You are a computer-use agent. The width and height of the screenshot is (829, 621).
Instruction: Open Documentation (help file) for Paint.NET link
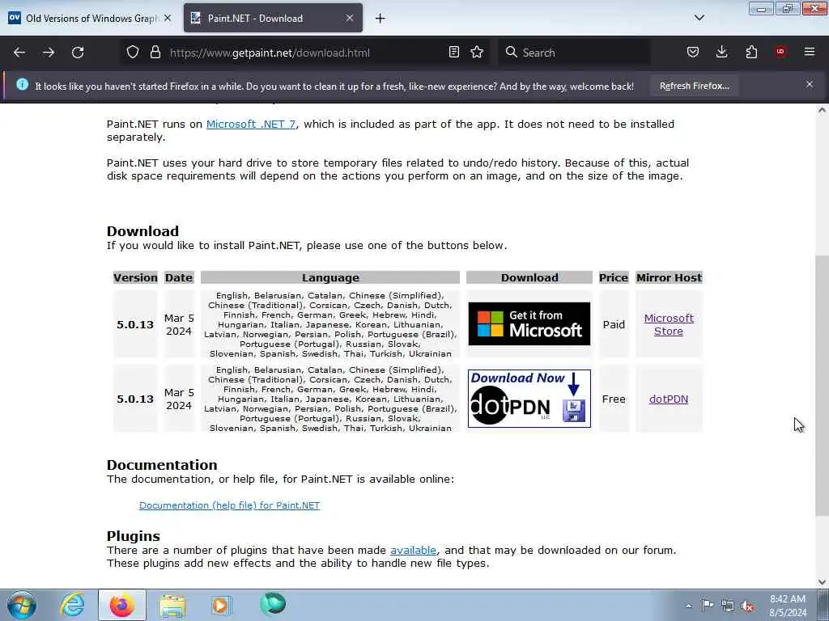tap(229, 505)
